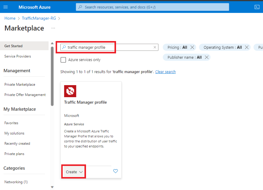The width and height of the screenshot is (263, 190).
Task: Click the card description about Traffic Manager Profile
Action: pyautogui.click(x=91, y=139)
